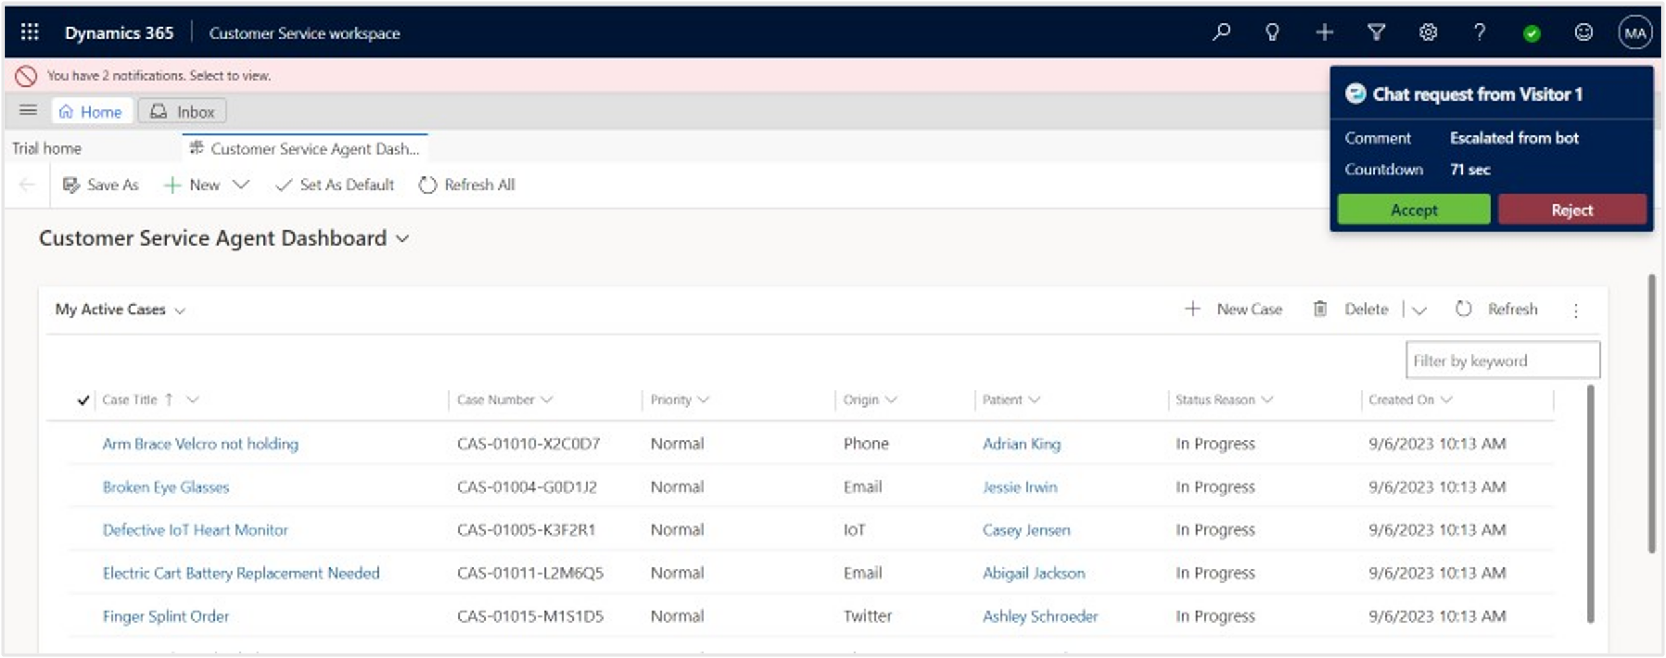Open the lightbulb assistant icon
Screen dimensions: 1666x658
click(x=1272, y=32)
